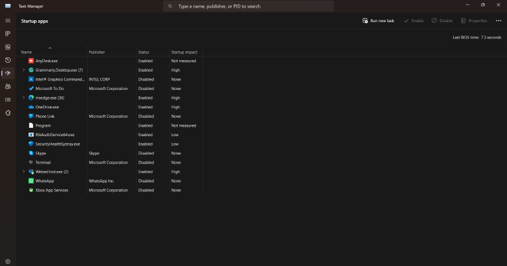Screen dimensions: 507x266
Task: Select the Skype publisher cell
Action: [94, 153]
